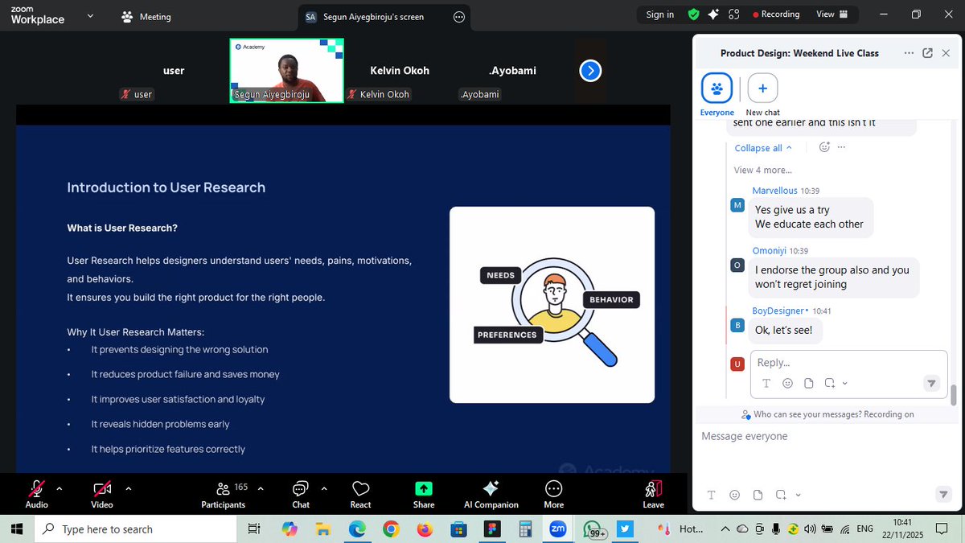Click the Sign in button
The image size is (965, 543).
tap(659, 14)
